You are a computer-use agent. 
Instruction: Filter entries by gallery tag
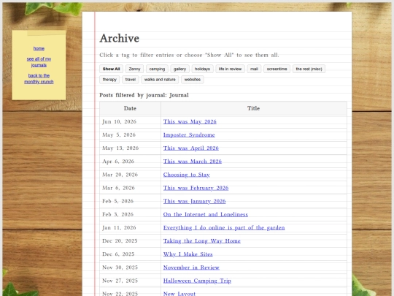click(x=179, y=69)
